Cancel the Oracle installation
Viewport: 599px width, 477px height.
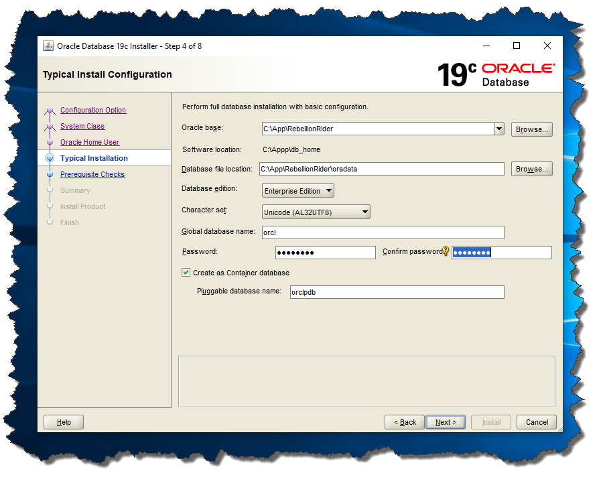[536, 422]
